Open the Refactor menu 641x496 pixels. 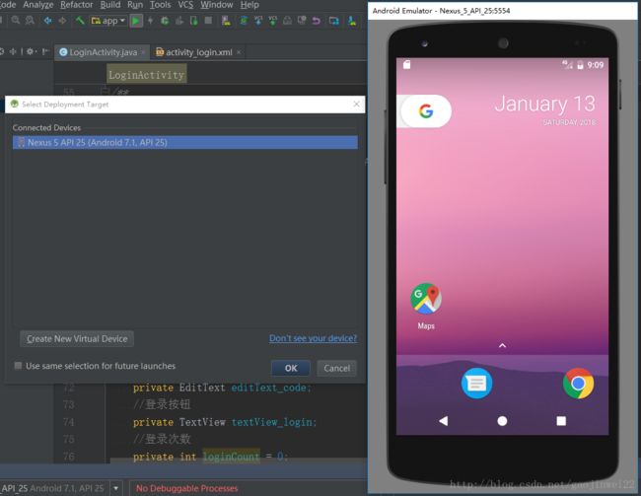(77, 5)
